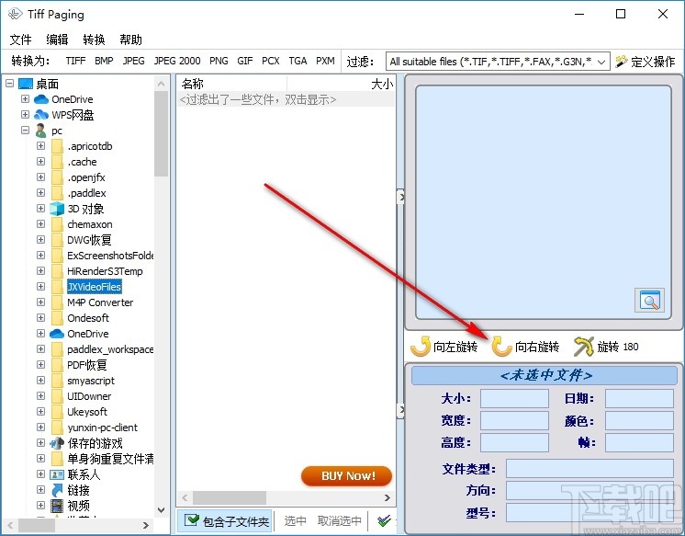Expand the Ukeysoft folder
Image resolution: width=685 pixels, height=536 pixels.
[x=40, y=411]
